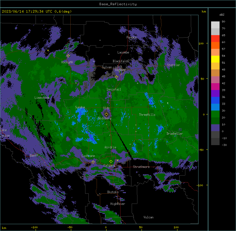This screenshot has width=236, height=231.
Task: Click the Limestone label
Action: click(x=42, y=98)
